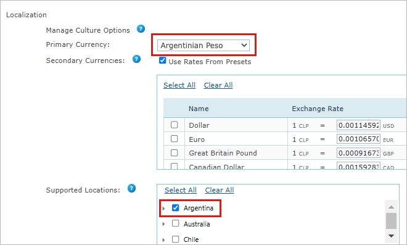407x245 pixels.
Task: Open help icon beside Secondary Currencies
Action: 136,59
